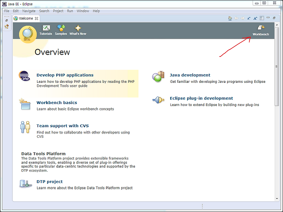This screenshot has width=283, height=212.
Task: Open the Navigate menu
Action: coord(29,11)
